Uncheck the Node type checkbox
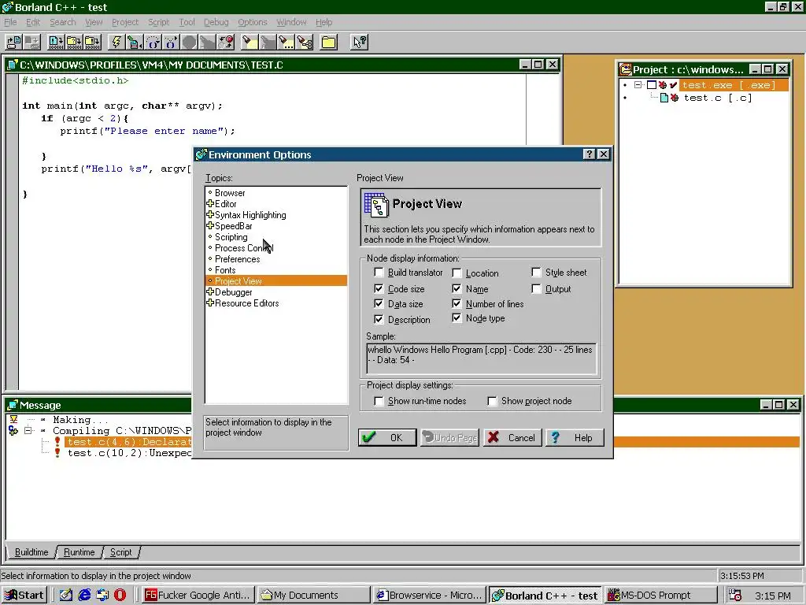Screen dimensions: 806x605 457,318
